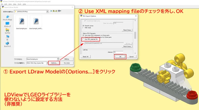Open the Help menu in LDView
This screenshot has height=110, width=199.
(x=24, y=4)
